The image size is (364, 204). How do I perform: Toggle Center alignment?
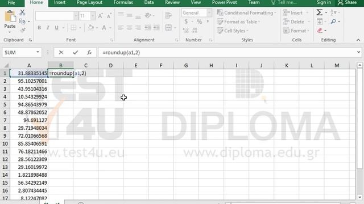point(129,28)
